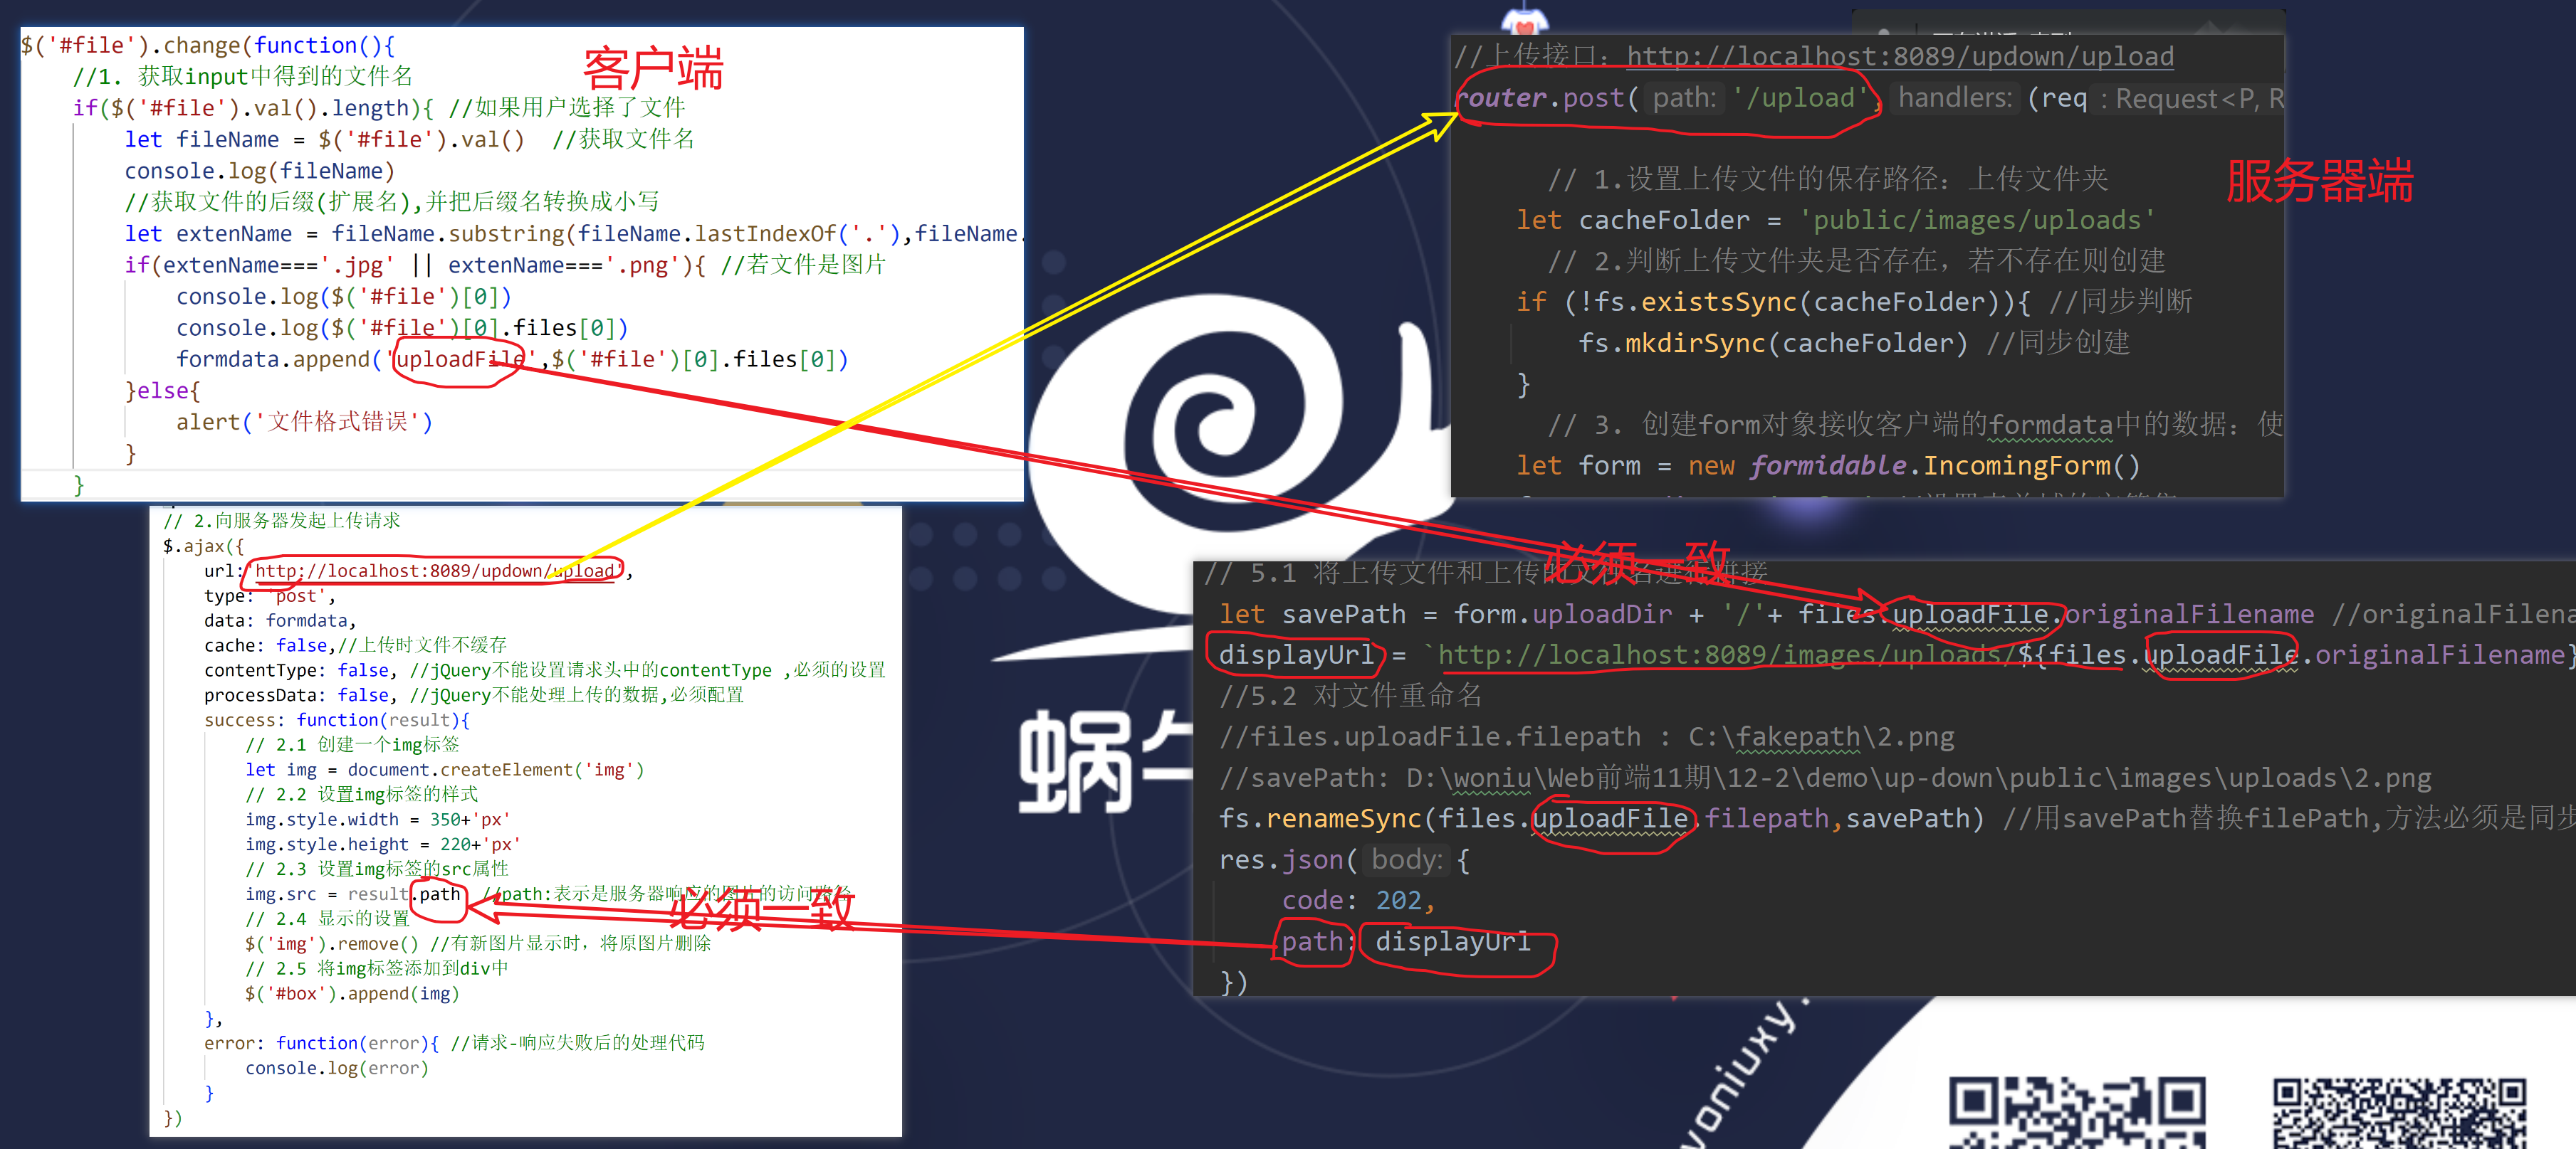Click the "$('img').remove()" line

click(x=332, y=944)
